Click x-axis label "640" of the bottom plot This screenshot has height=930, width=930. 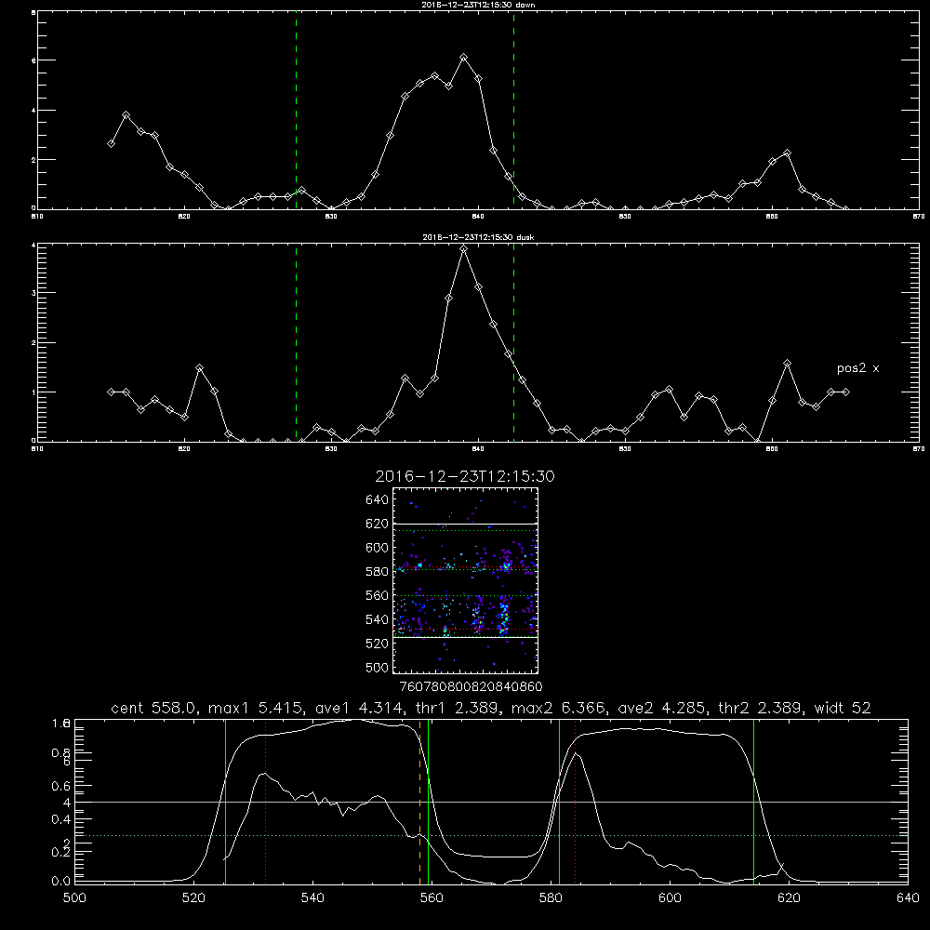point(908,898)
